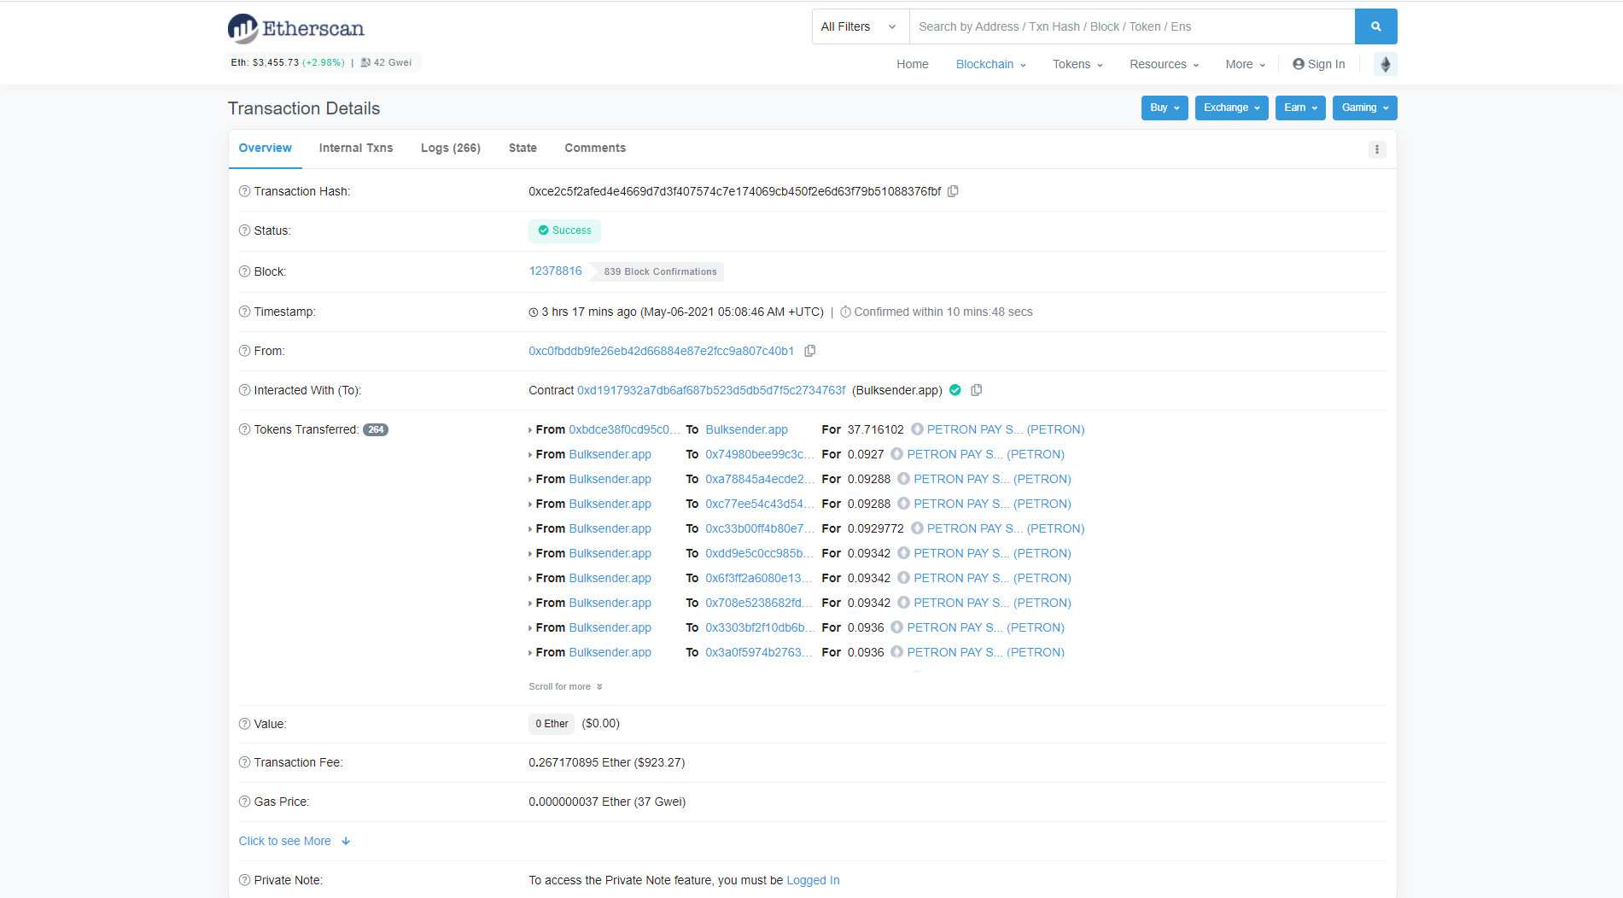Image resolution: width=1623 pixels, height=898 pixels.
Task: Open the Exchange dropdown button
Action: [1231, 108]
